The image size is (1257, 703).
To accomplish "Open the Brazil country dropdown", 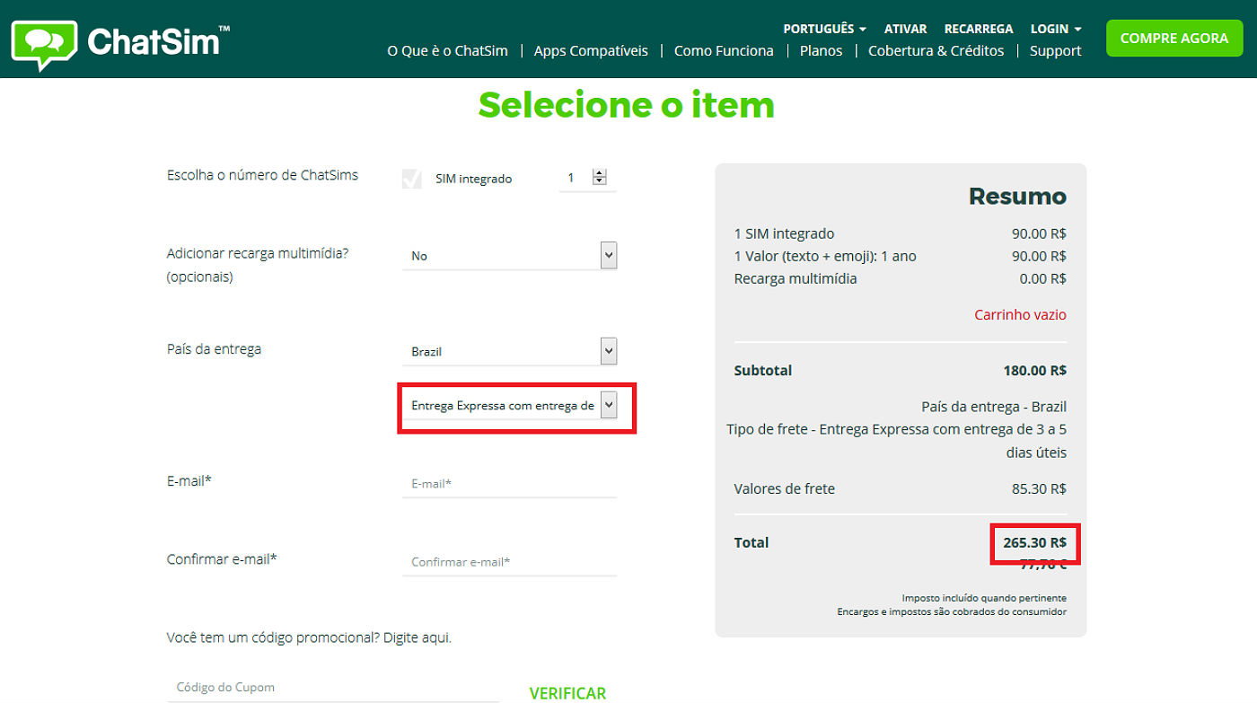I will click(x=509, y=351).
